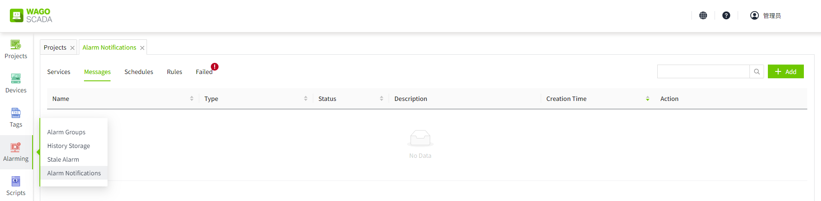Open the Tags sidebar icon
This screenshot has height=201, width=821.
[16, 118]
